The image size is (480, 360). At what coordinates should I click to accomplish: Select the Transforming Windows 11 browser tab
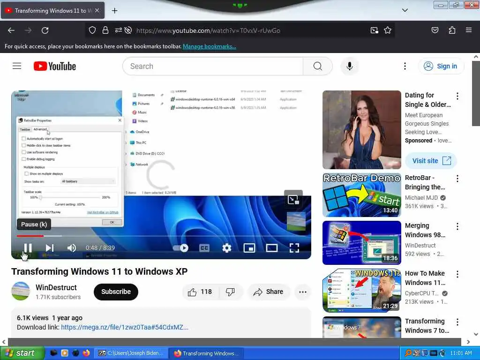click(x=52, y=10)
